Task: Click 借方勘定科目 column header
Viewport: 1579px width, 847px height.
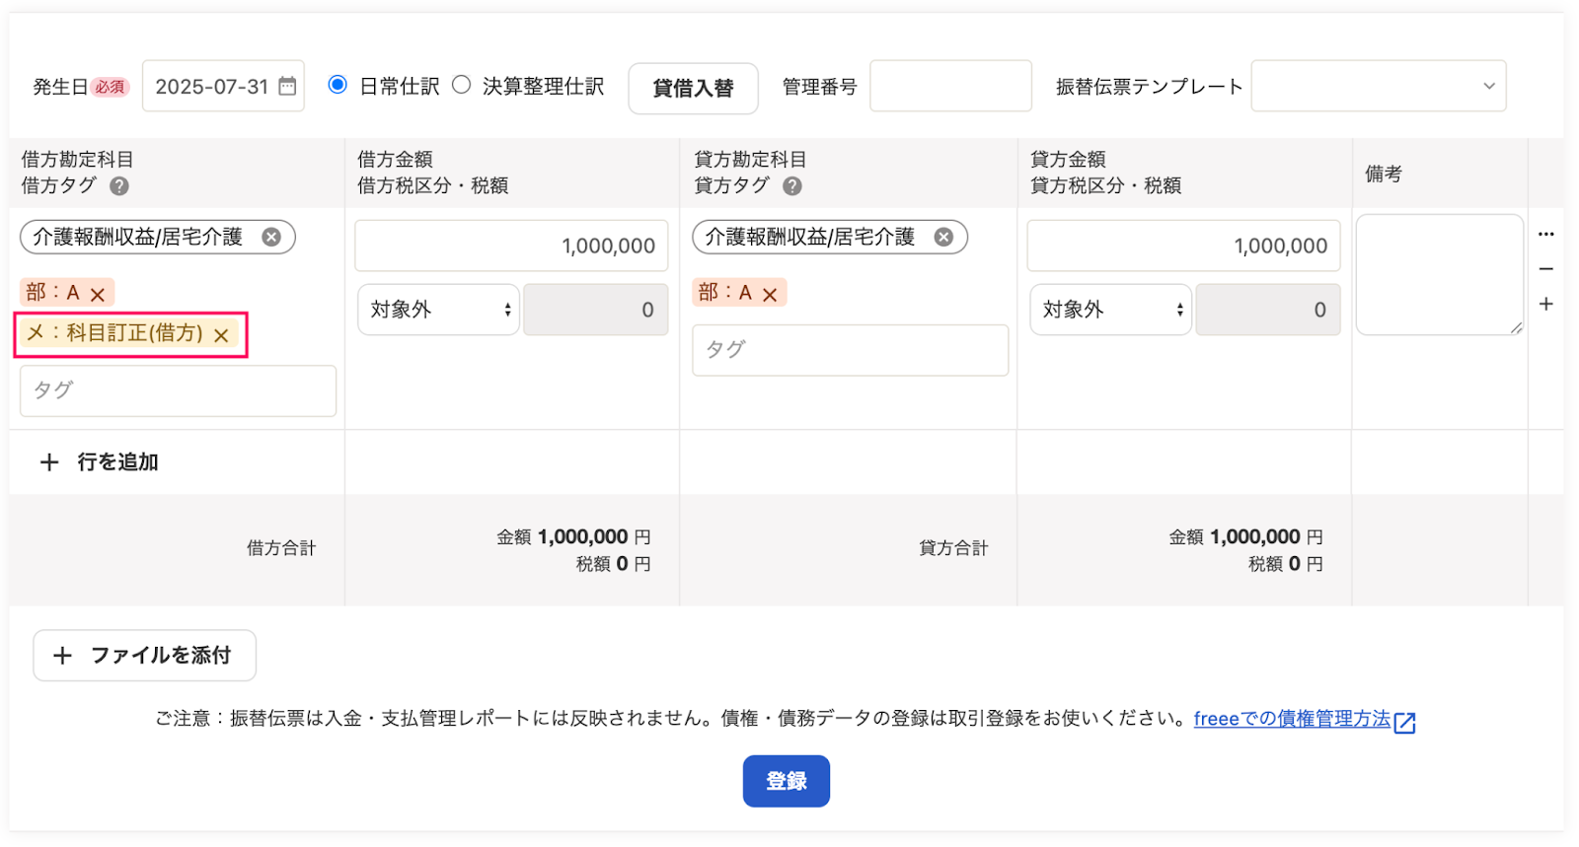Action: [77, 160]
